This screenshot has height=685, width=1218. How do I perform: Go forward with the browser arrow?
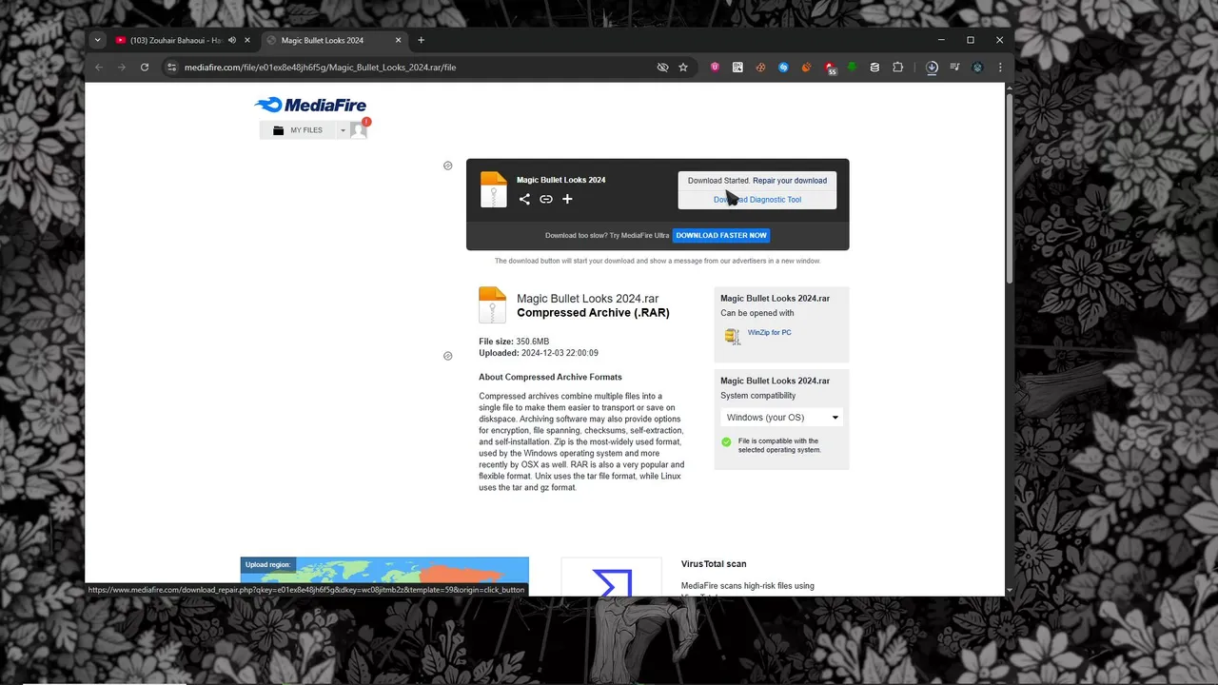122,68
